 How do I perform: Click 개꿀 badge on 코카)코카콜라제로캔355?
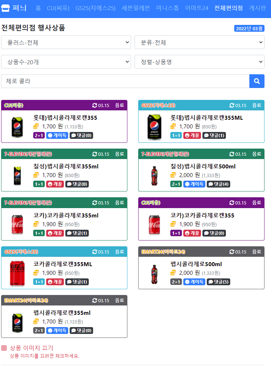coord(192,233)
